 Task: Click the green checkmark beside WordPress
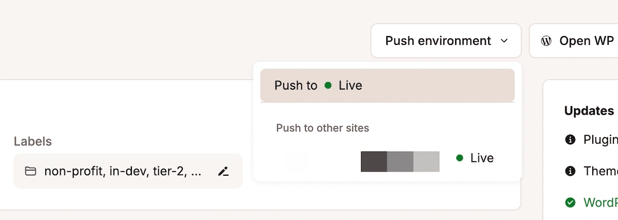coord(570,202)
